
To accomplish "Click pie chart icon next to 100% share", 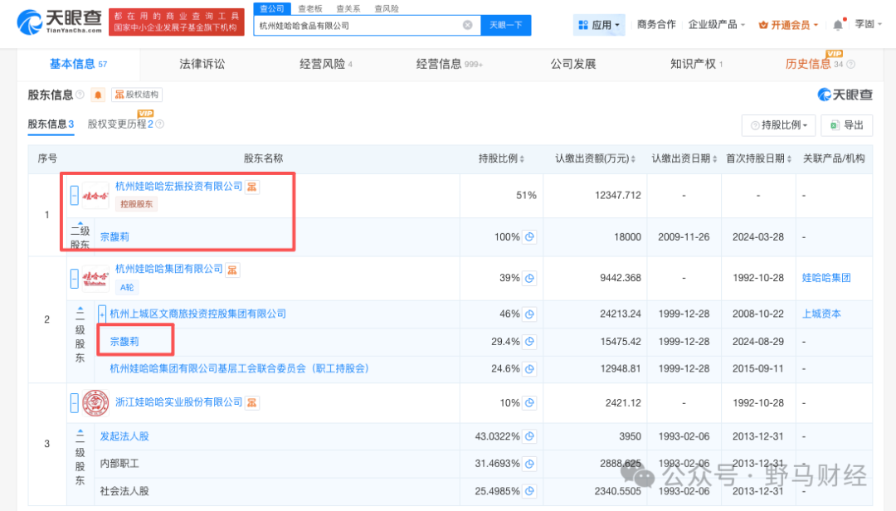I will (x=529, y=236).
